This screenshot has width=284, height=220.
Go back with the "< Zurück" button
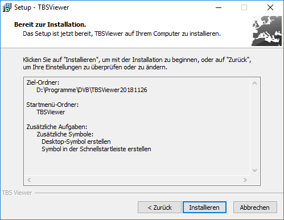(x=159, y=207)
